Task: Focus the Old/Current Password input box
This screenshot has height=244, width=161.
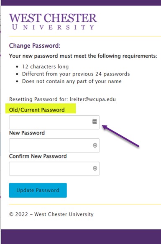Action: pos(54,122)
